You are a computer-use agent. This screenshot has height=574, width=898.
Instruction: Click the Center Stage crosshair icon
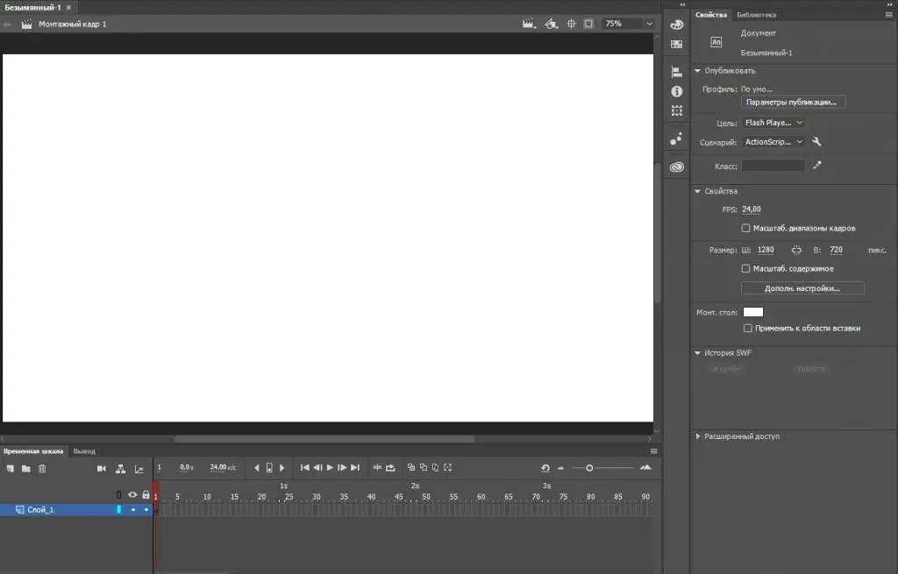(x=571, y=24)
